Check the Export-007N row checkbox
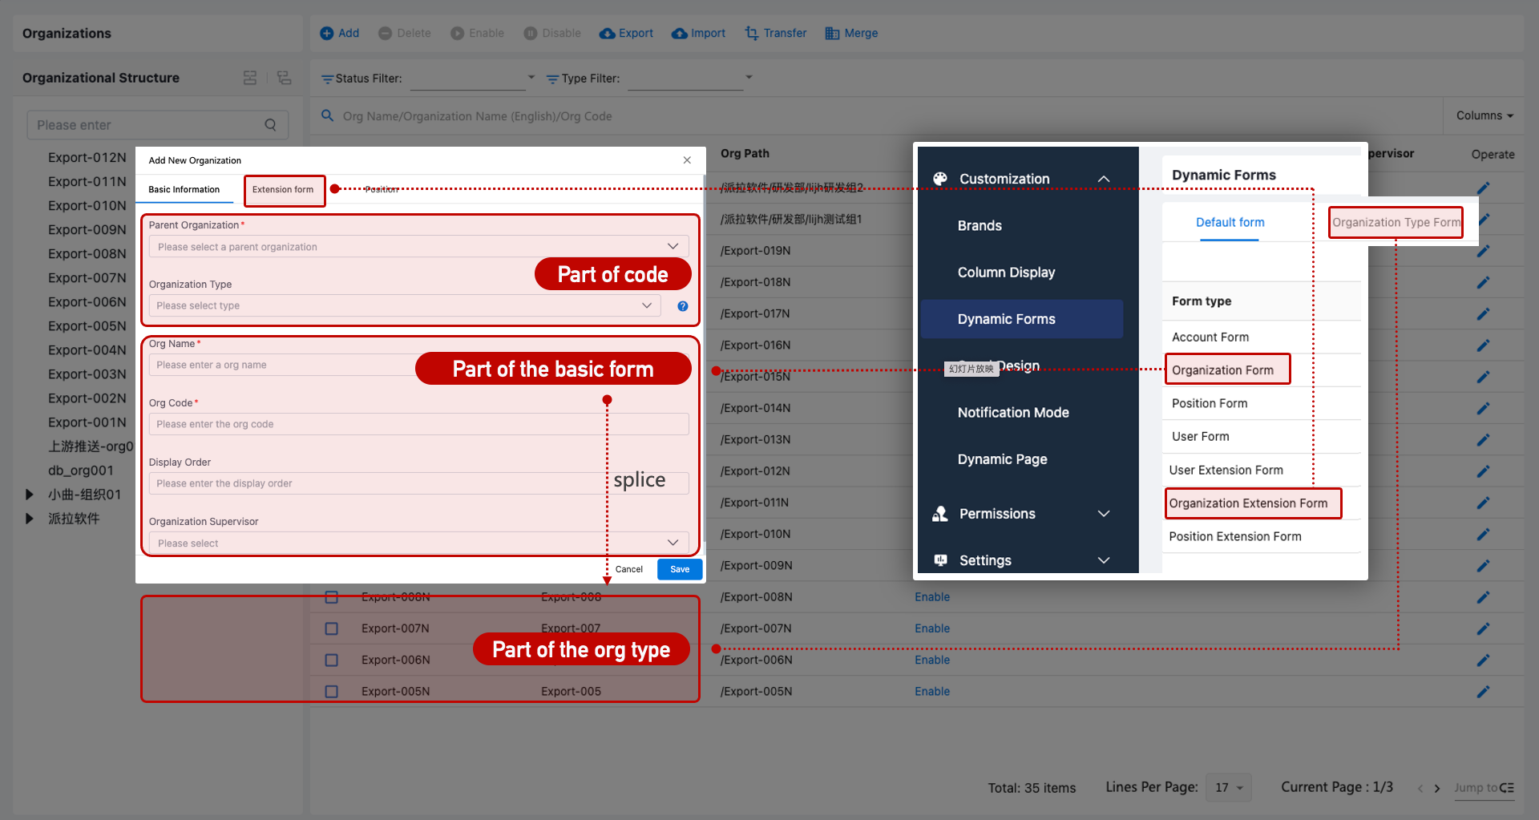1539x820 pixels. tap(331, 628)
